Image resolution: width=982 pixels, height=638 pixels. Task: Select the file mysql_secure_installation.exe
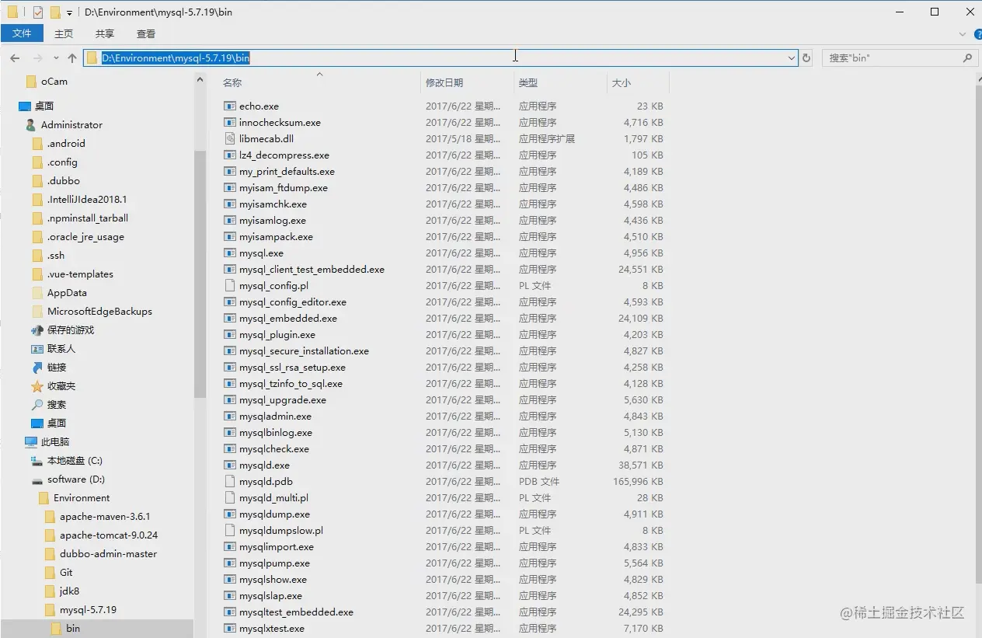coord(304,351)
